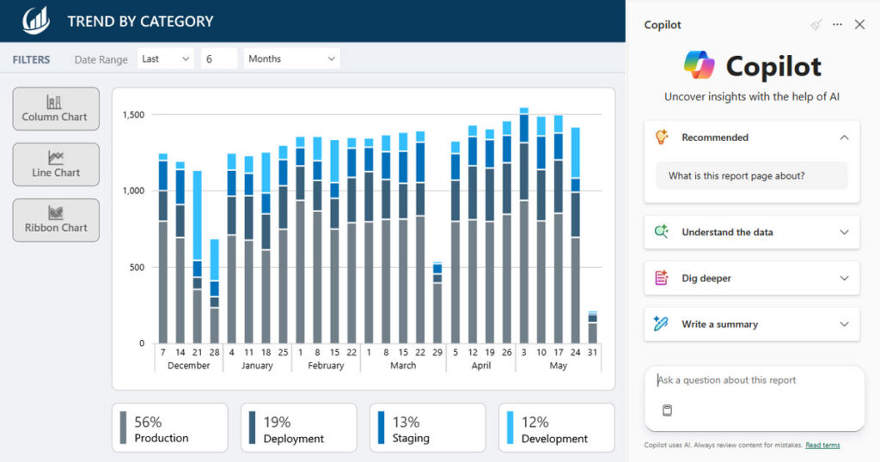
Task: Expand the Dig deeper section
Action: coord(751,278)
